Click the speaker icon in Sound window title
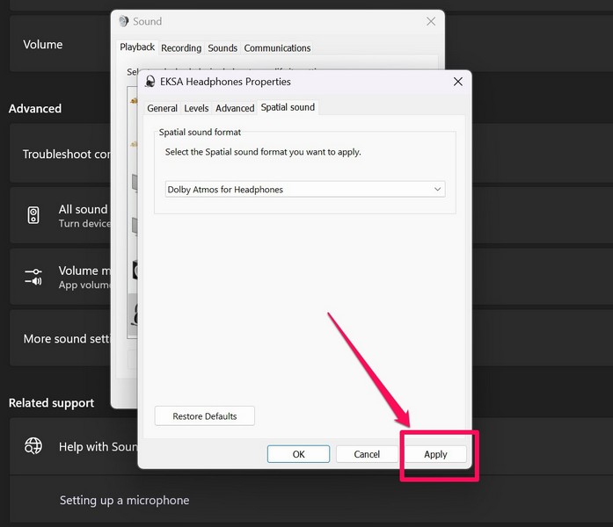 (124, 21)
